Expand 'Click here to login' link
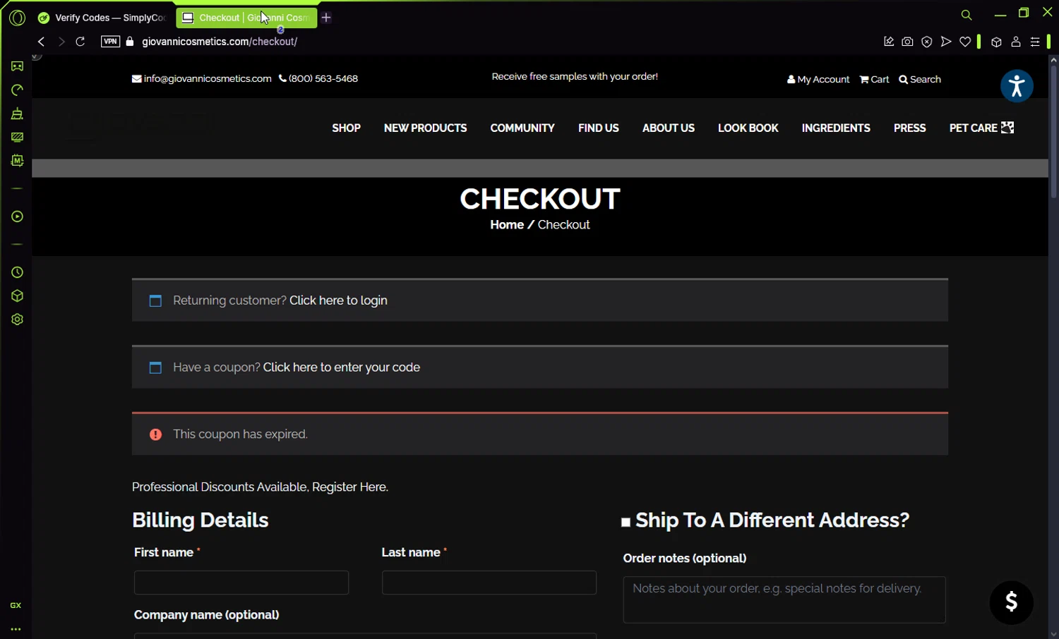 (338, 300)
